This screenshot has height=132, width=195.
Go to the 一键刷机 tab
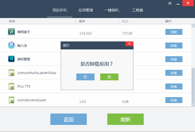[112, 10]
